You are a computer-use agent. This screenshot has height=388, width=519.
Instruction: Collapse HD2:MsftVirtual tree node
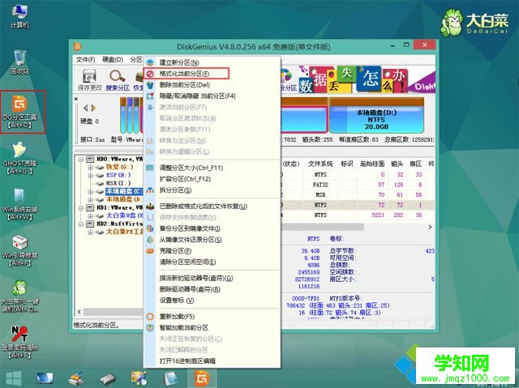81,224
